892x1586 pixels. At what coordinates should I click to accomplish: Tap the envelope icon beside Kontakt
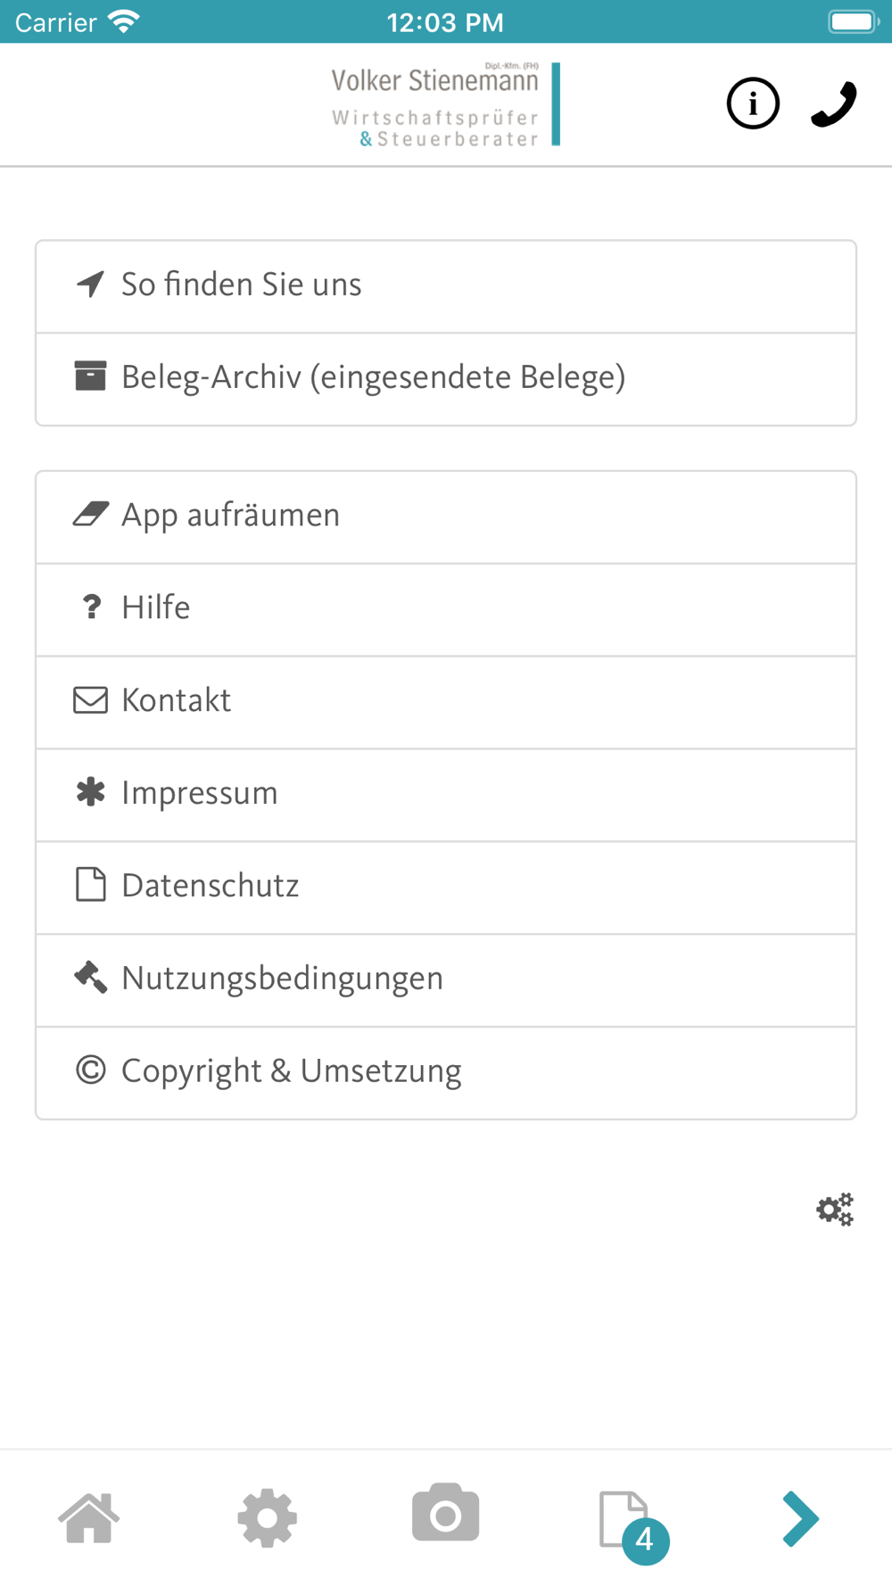point(90,700)
